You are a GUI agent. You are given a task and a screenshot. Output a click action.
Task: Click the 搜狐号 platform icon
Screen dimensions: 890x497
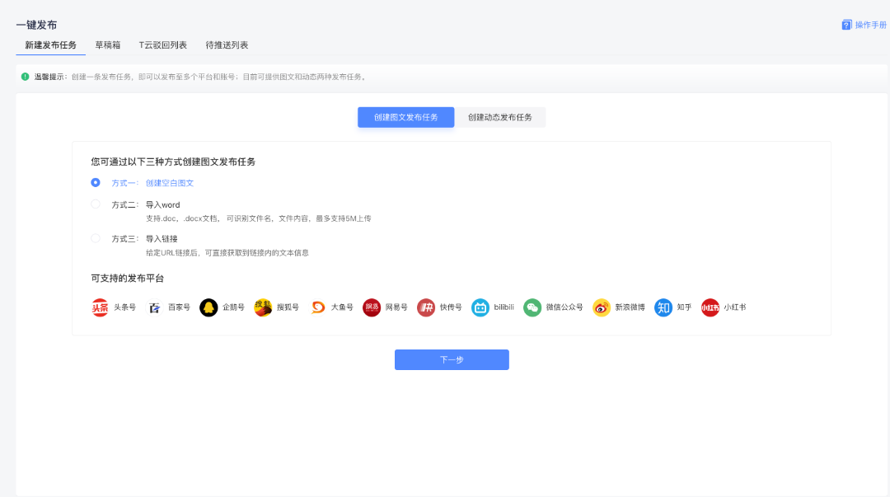coord(263,307)
